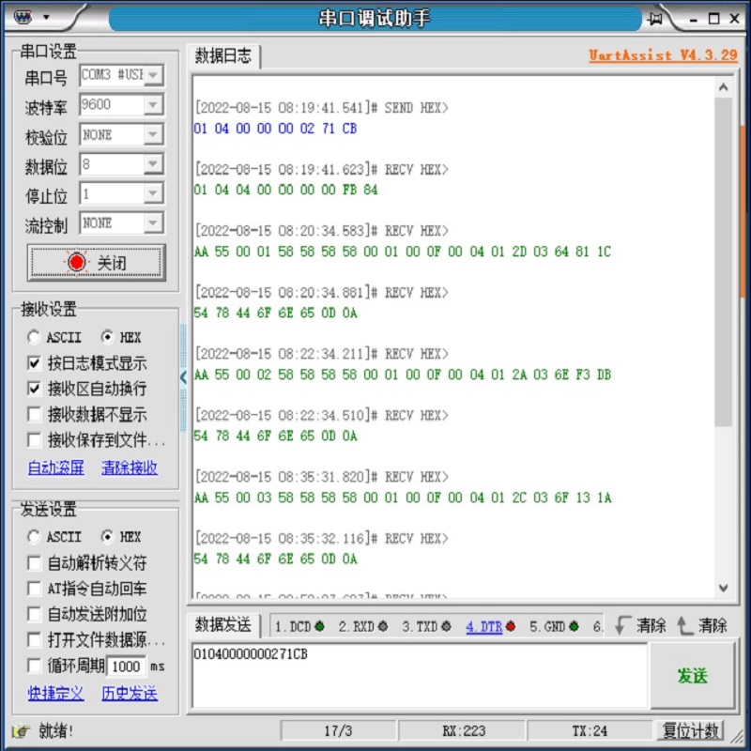The image size is (751, 751).
Task: Select ASCII mode in send settings
Action: [34, 537]
